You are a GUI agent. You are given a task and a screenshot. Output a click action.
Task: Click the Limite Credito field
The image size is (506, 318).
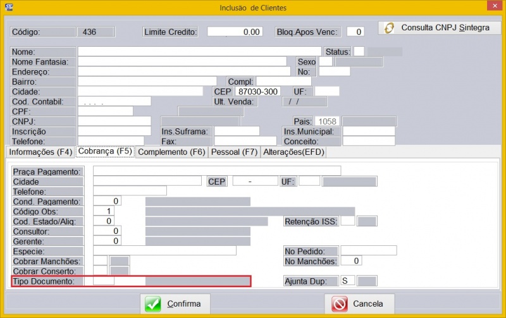[235, 32]
